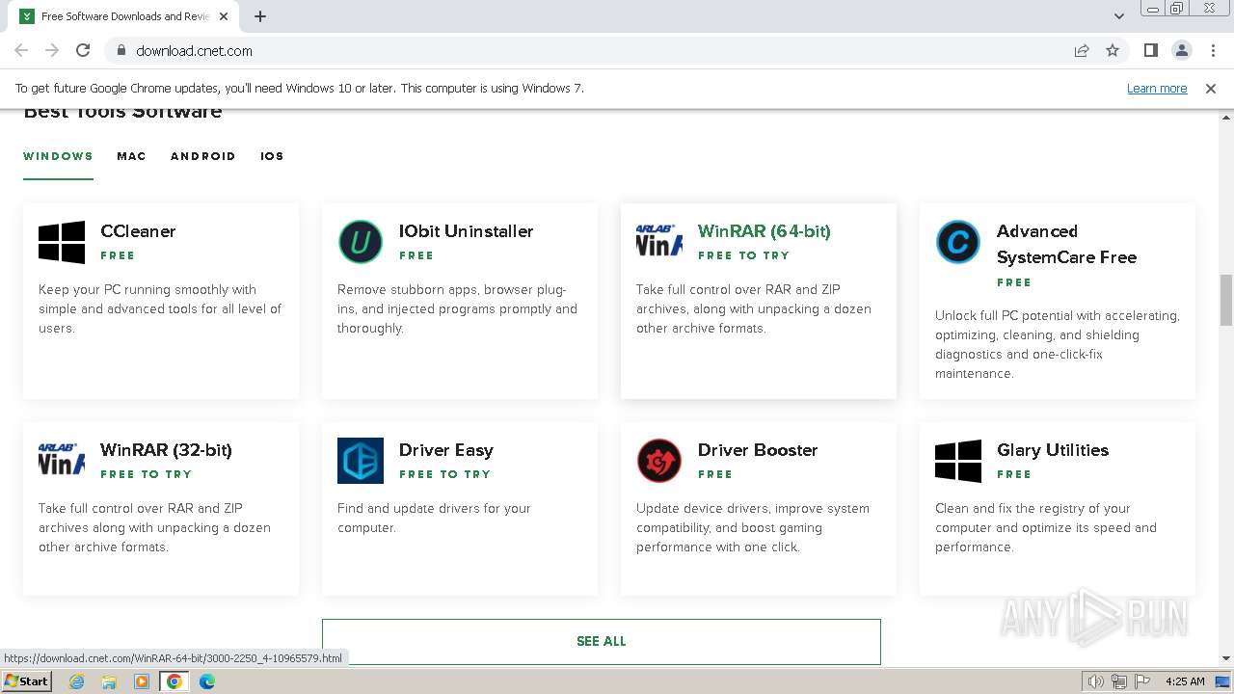Bookmark this page with the star
The image size is (1234, 694).
tap(1113, 51)
